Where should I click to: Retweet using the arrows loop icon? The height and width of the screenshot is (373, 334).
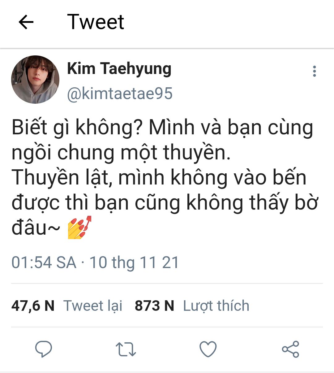pos(126,349)
